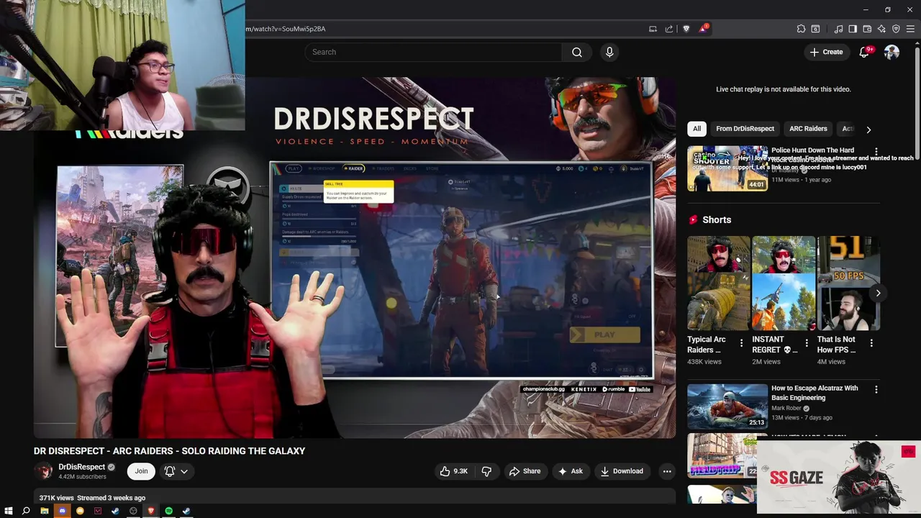The height and width of the screenshot is (518, 921).
Task: Open Police Hunt Down The Hard thumbnail
Action: pos(727,168)
